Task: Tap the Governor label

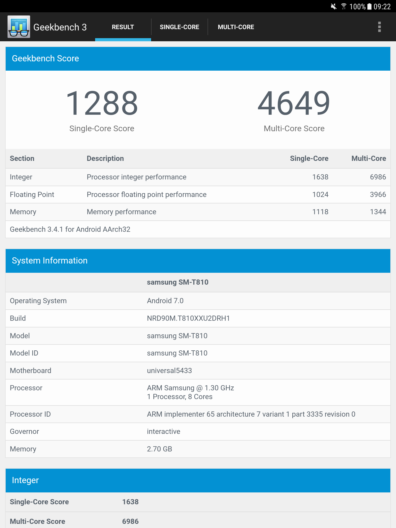Action: point(24,432)
